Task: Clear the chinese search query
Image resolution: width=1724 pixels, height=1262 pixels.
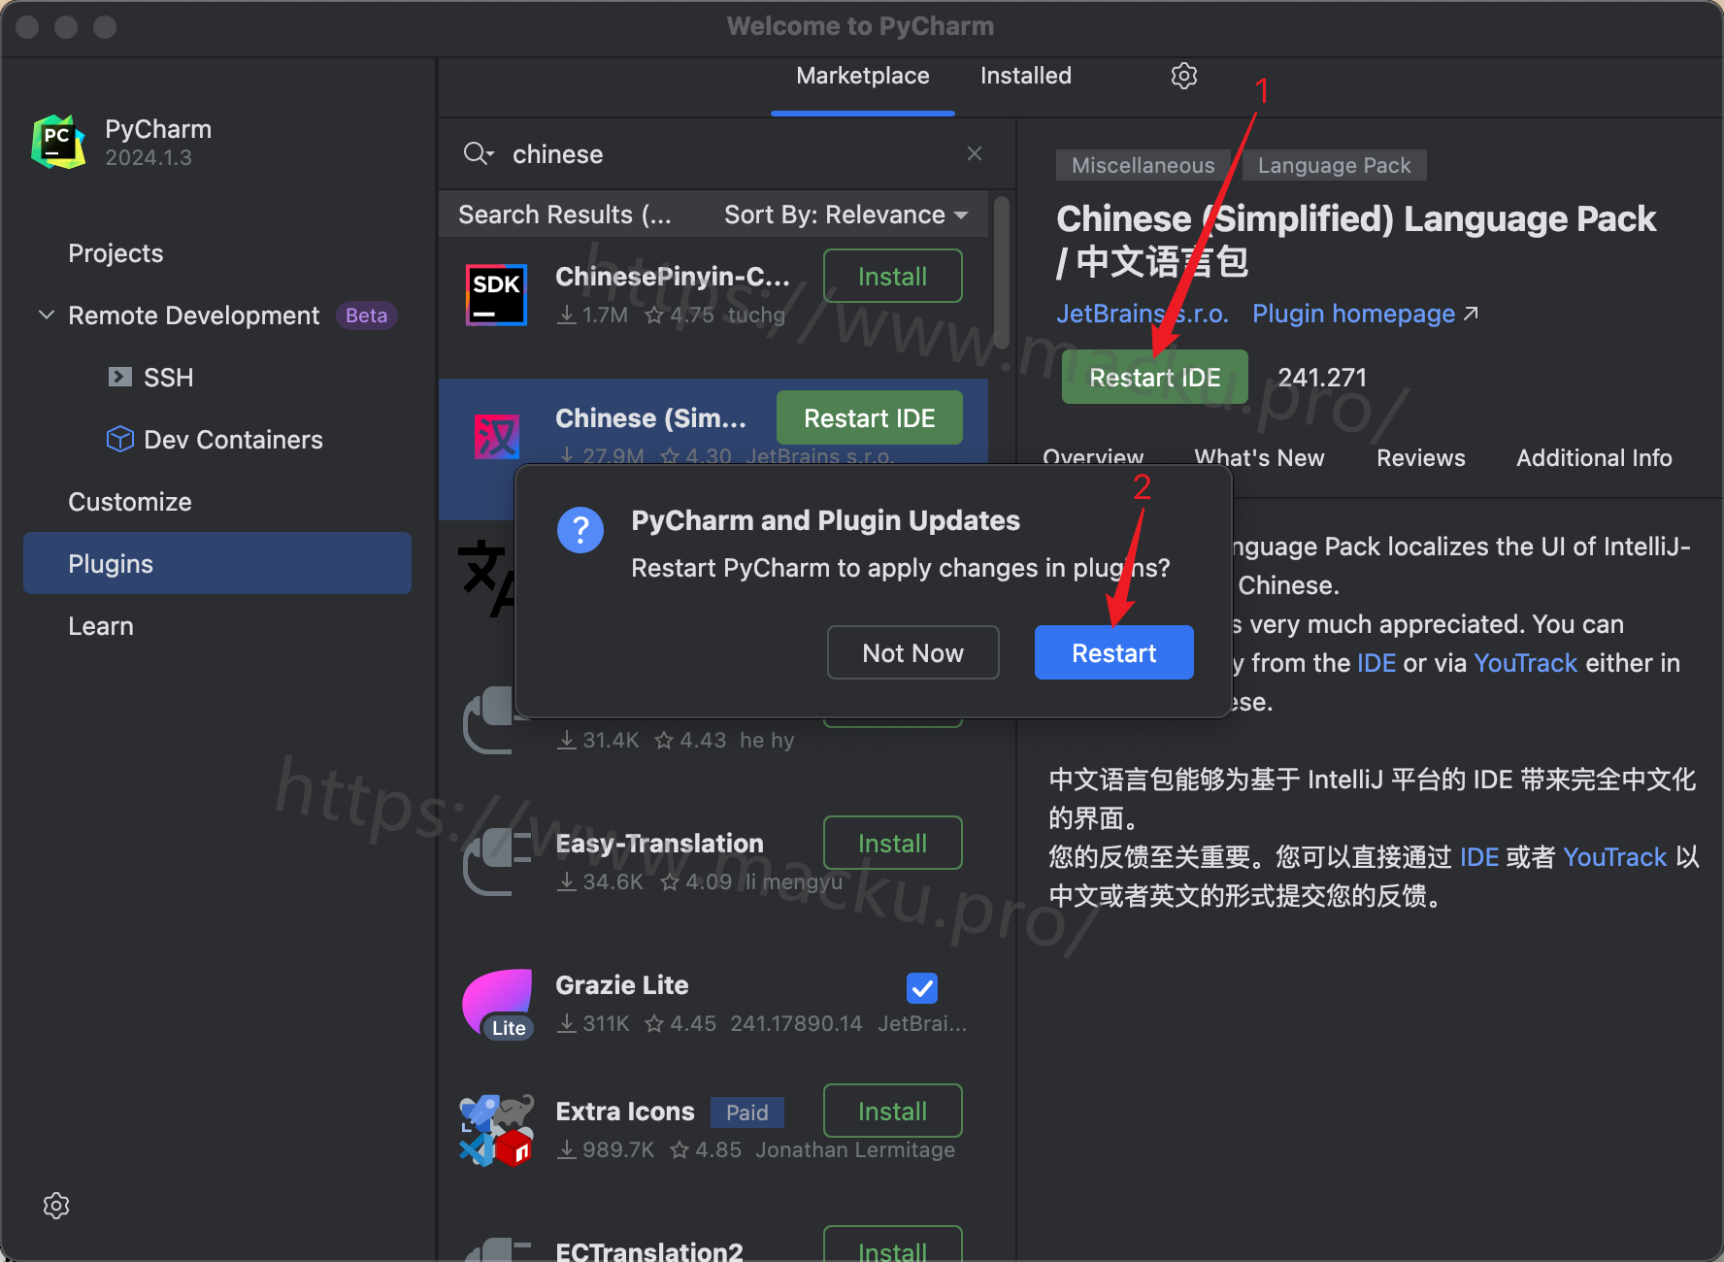Action: 975,153
